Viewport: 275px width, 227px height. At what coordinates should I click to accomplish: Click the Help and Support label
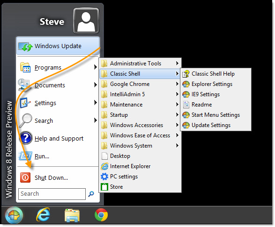click(59, 139)
